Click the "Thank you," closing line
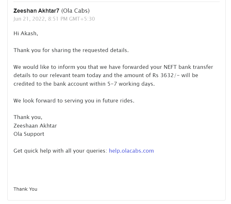The width and height of the screenshot is (231, 204). [28, 117]
